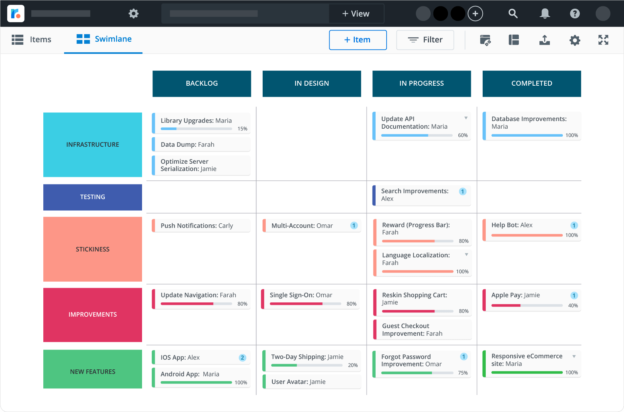This screenshot has width=624, height=412.
Task: Click the add collaborator plus icon
Action: 475,14
